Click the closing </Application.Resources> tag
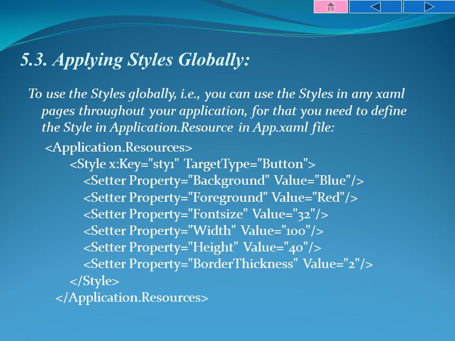This screenshot has width=455, height=341. coord(132,298)
